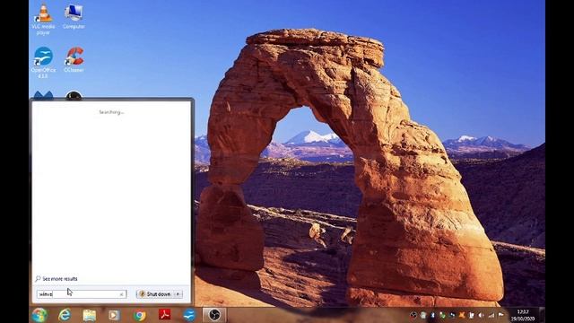Click the Windows Start orb
The width and height of the screenshot is (574, 323).
click(39, 315)
